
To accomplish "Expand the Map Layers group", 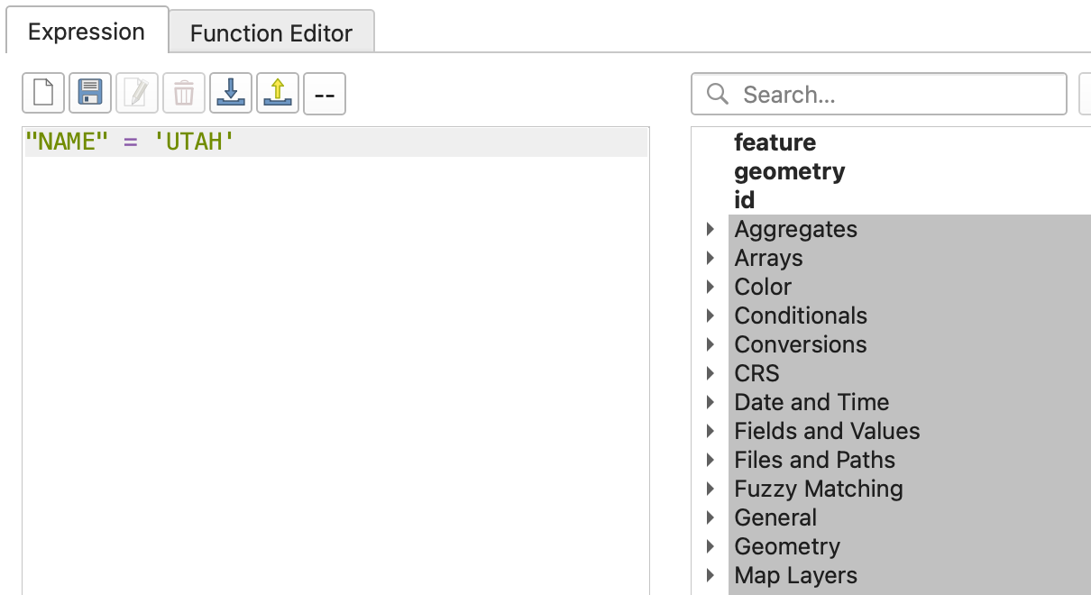I will coord(711,575).
